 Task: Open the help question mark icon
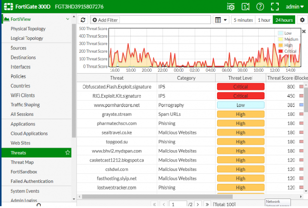[260, 7]
